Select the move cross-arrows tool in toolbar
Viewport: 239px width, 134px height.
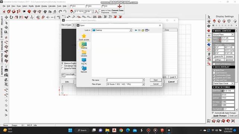point(6,17)
